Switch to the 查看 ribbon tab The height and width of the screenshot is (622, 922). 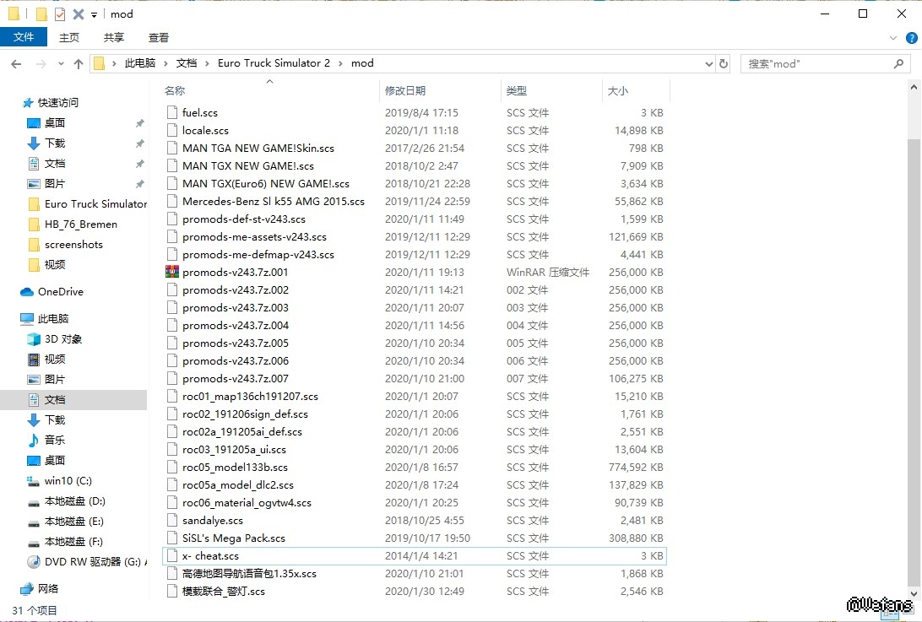pyautogui.click(x=159, y=37)
